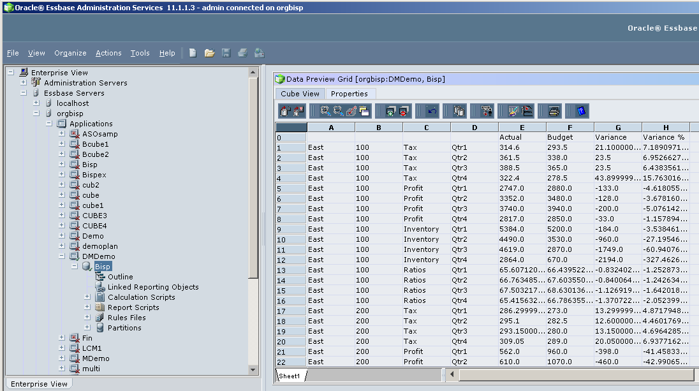Click cell value -2194.0 in grid
699x391 pixels.
click(x=618, y=260)
